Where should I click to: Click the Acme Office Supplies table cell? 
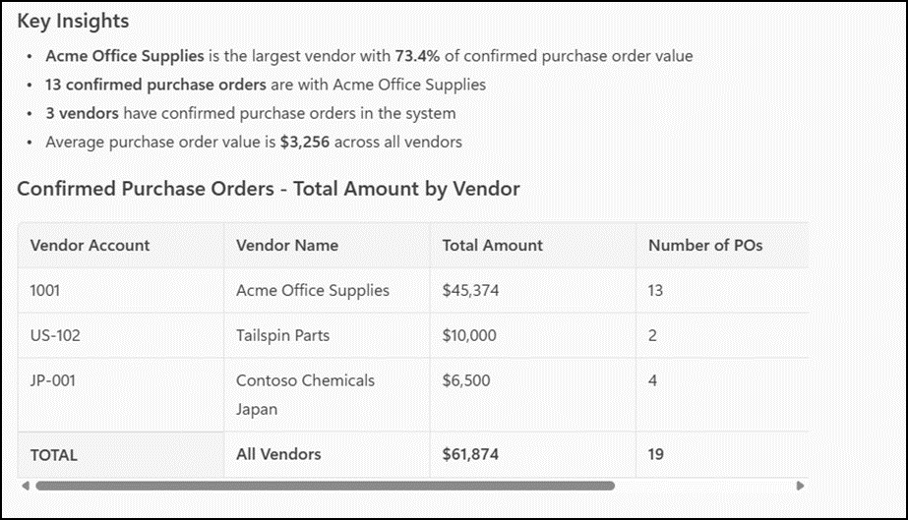pos(328,290)
